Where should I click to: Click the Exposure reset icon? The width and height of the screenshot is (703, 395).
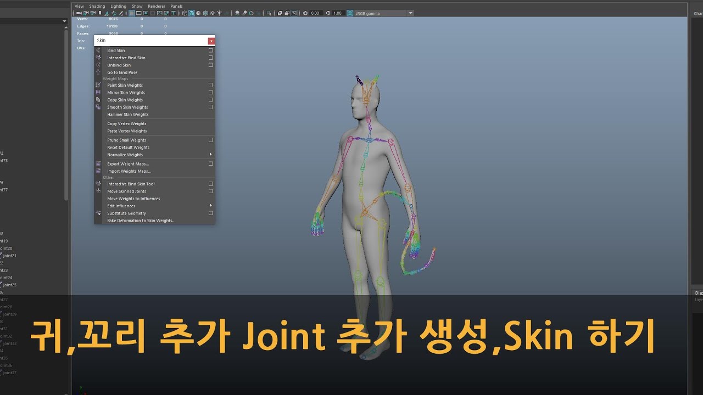(305, 13)
